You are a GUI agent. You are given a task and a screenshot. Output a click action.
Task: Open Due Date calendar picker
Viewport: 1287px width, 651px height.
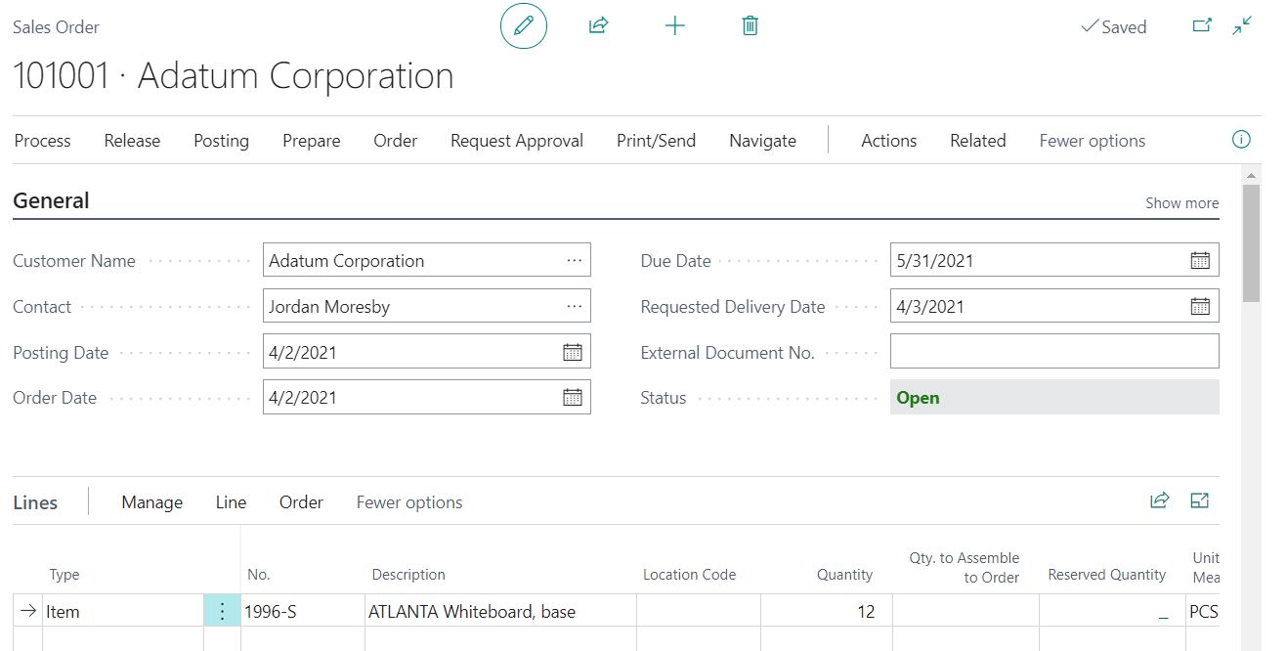[x=1200, y=260]
